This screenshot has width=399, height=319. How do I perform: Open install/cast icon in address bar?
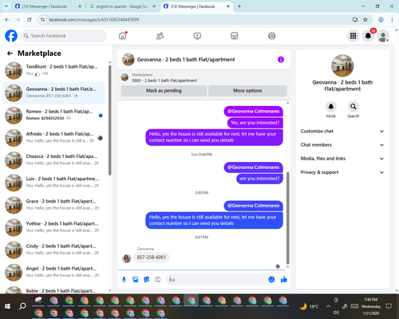pyautogui.click(x=355, y=20)
